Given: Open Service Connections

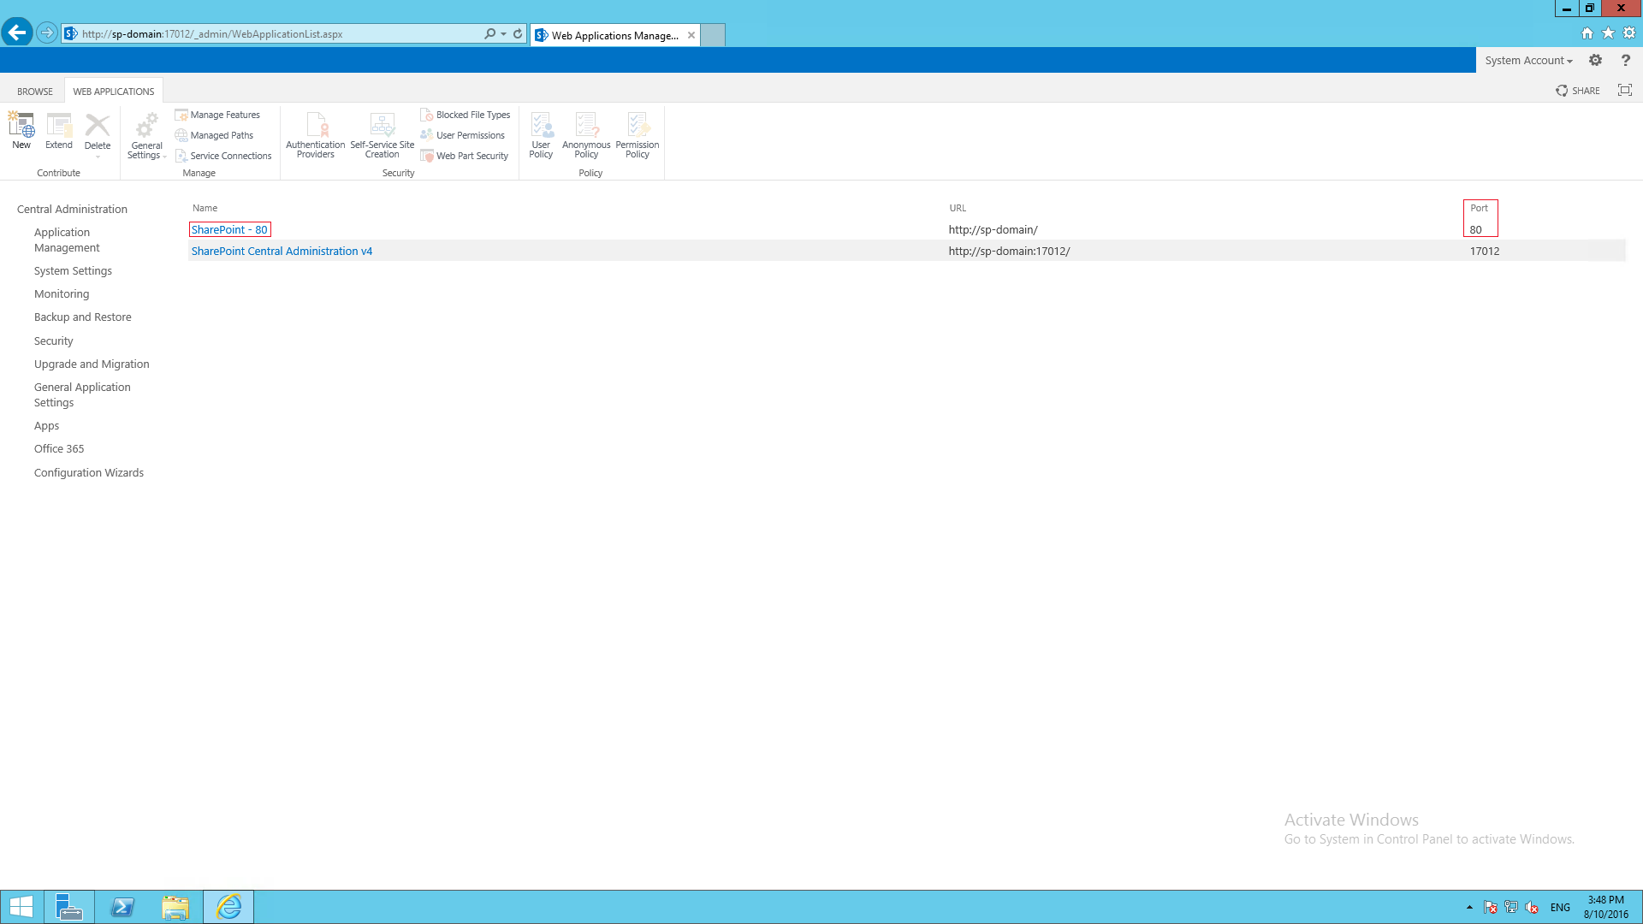Looking at the screenshot, I should (x=223, y=156).
